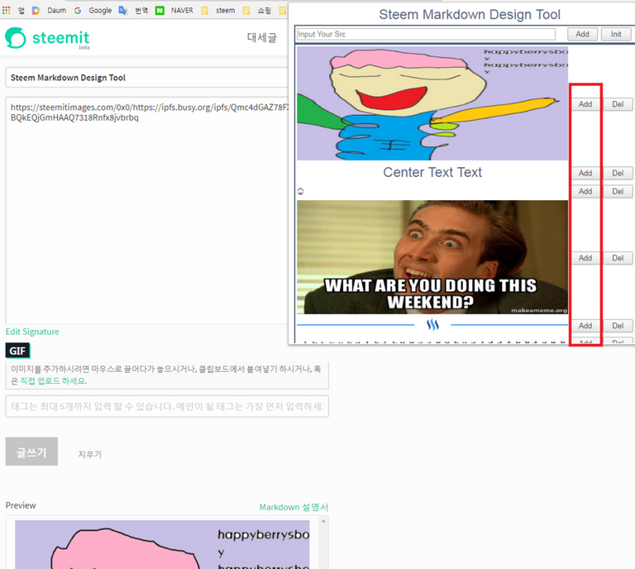635x569 pixels.
Task: Open the apps grid bookmark icon
Action: (x=7, y=10)
